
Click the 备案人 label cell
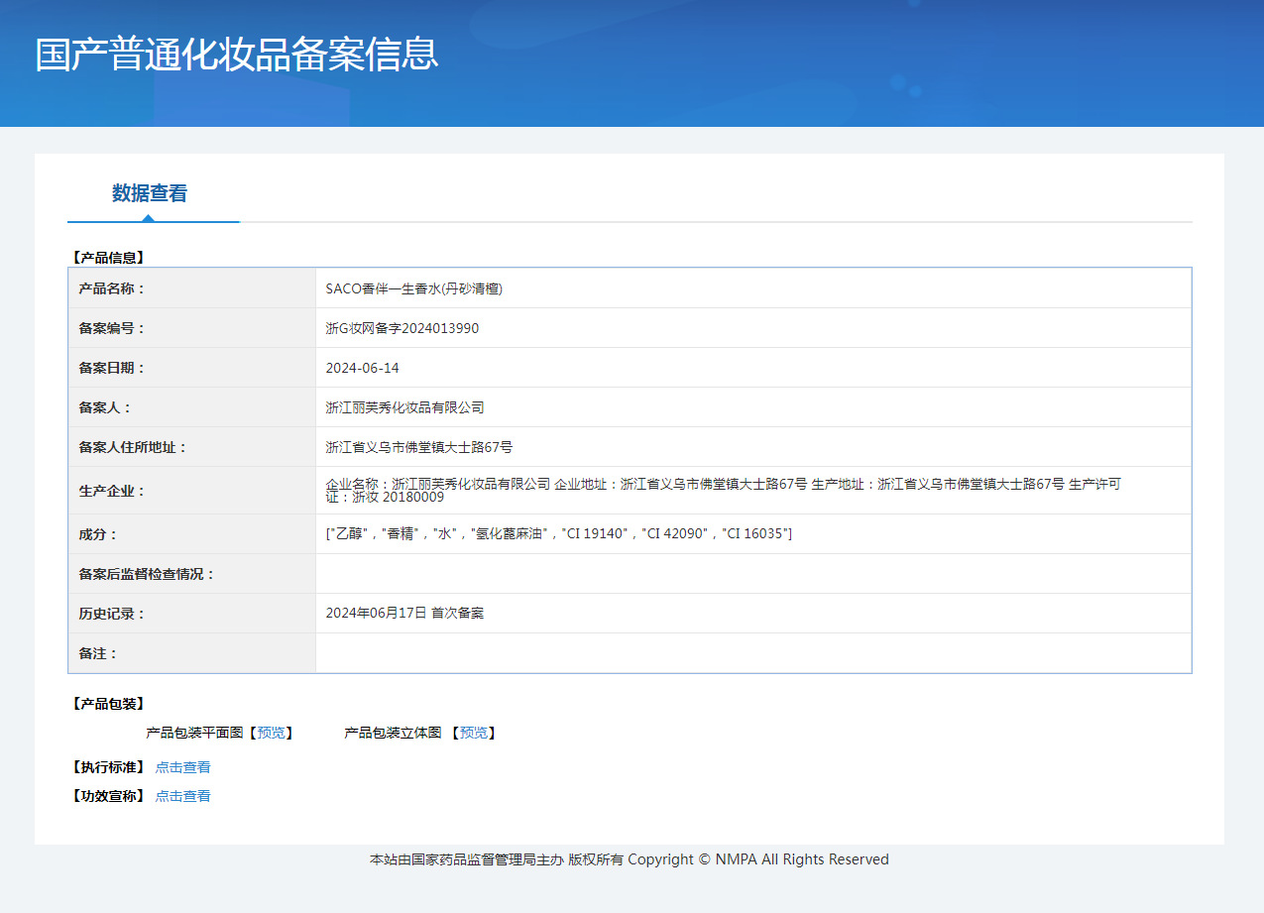[192, 407]
